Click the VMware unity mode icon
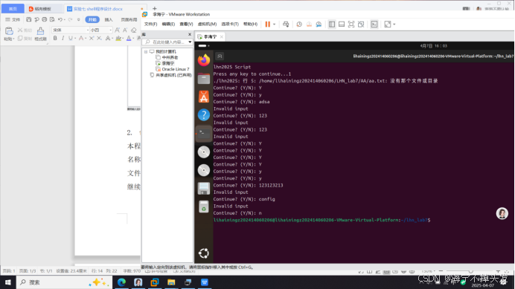 pyautogui.click(x=361, y=25)
